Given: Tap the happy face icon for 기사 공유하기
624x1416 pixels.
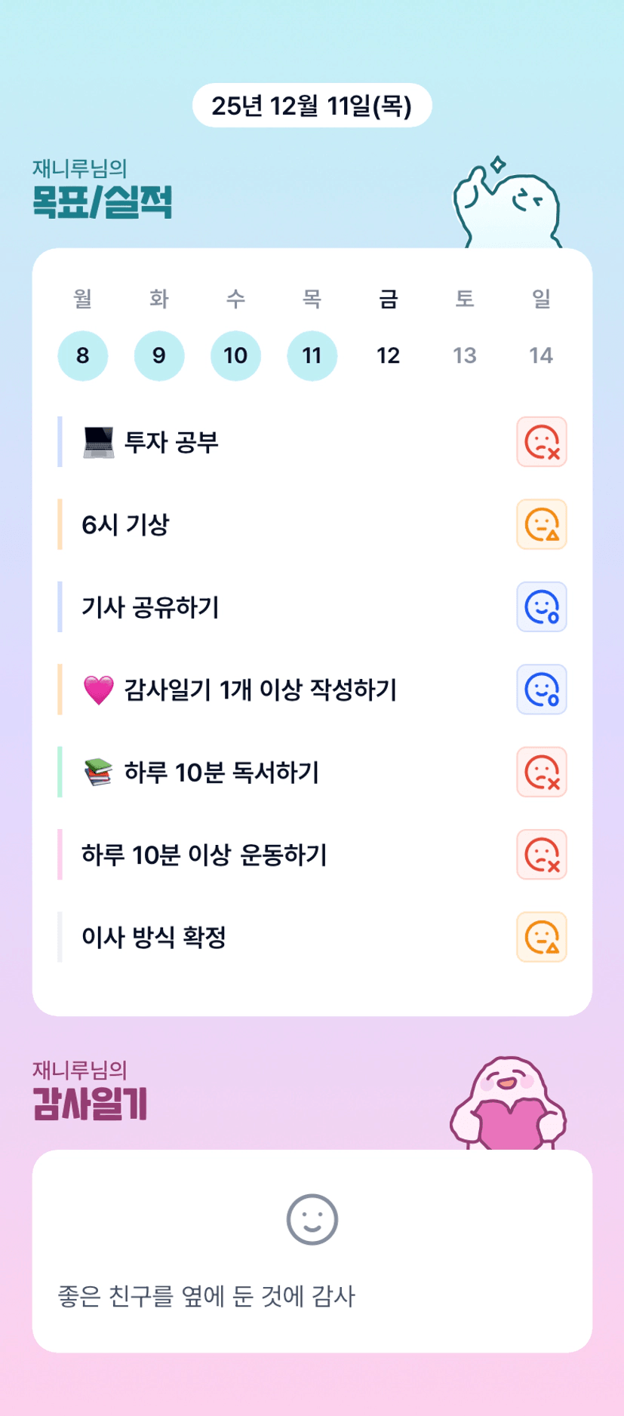Looking at the screenshot, I should (x=541, y=607).
